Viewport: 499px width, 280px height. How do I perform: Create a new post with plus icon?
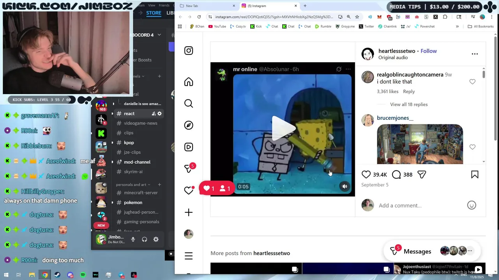pyautogui.click(x=189, y=212)
